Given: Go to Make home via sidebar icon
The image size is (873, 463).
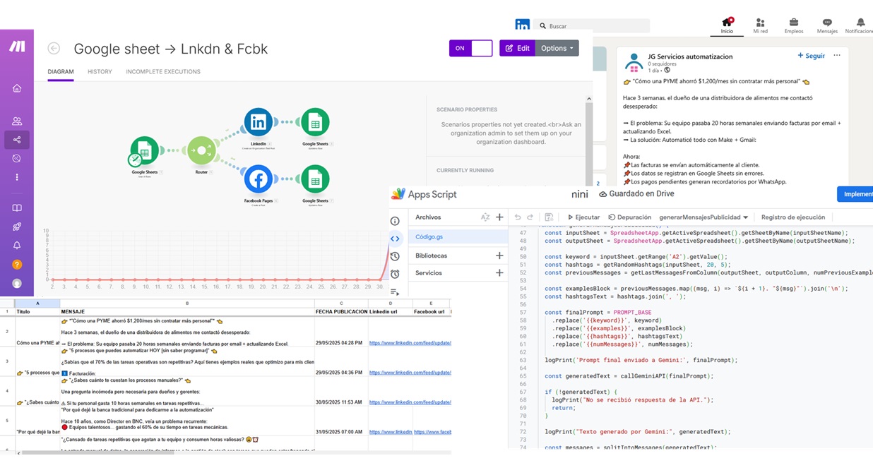Looking at the screenshot, I should (x=17, y=88).
